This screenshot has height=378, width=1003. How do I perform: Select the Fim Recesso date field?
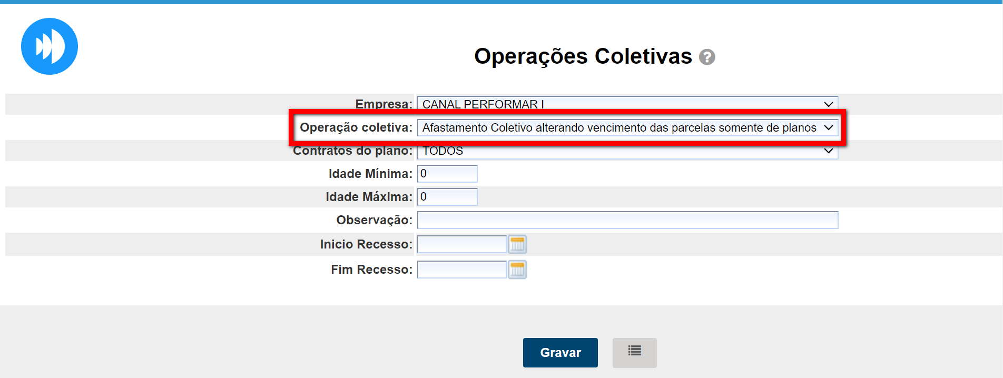pos(461,270)
